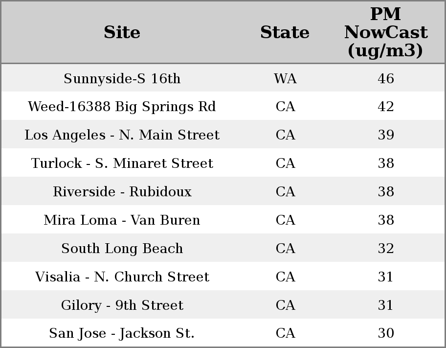Click the Riverside - Rubidoux site
The width and height of the screenshot is (446, 348).
point(122,191)
